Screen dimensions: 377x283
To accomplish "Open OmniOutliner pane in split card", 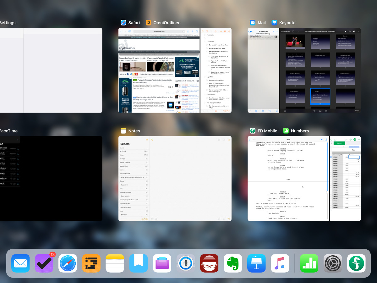I will point(216,70).
